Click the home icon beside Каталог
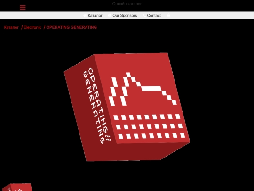 (85, 15)
